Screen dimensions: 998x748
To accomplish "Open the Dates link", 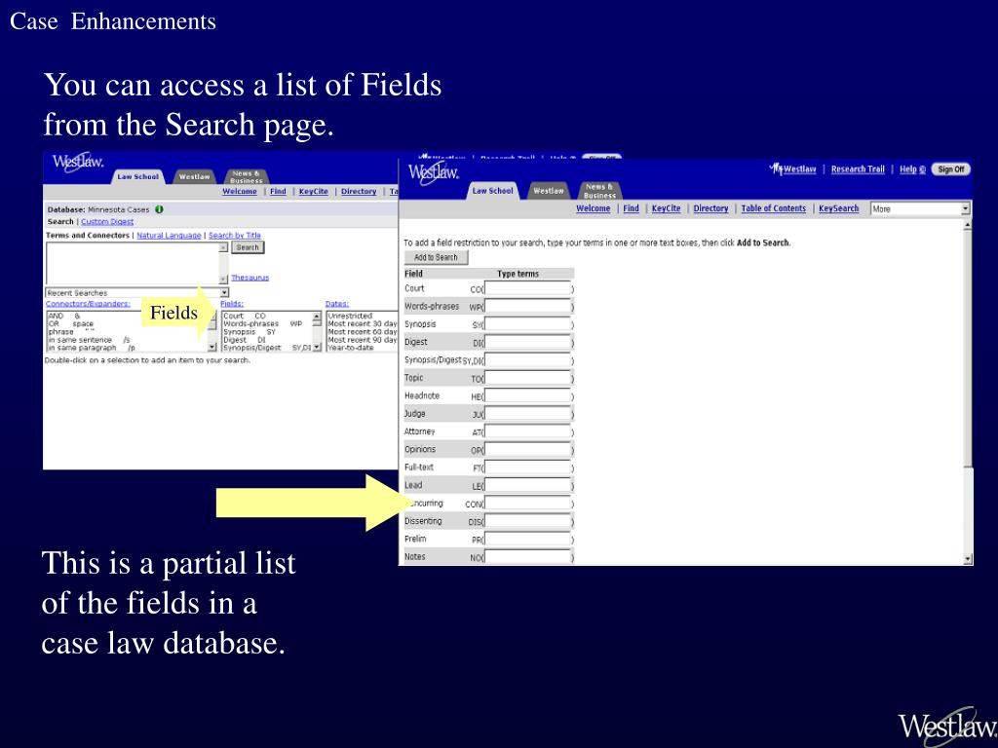I will (x=336, y=304).
